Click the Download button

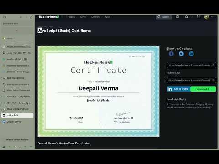pyautogui.click(x=203, y=89)
